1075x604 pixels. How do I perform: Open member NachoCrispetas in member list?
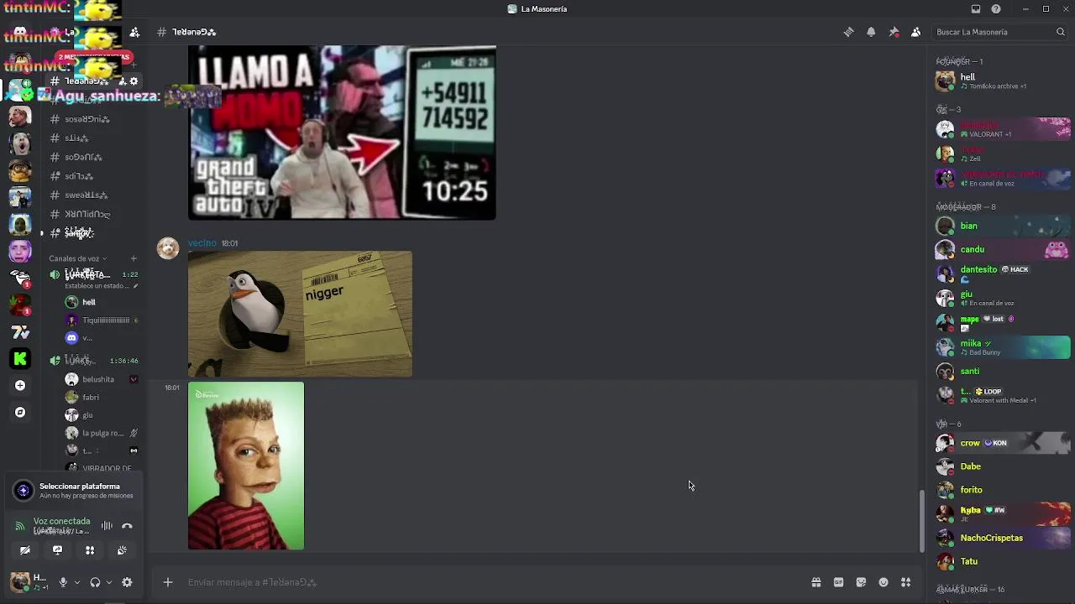pyautogui.click(x=1004, y=538)
